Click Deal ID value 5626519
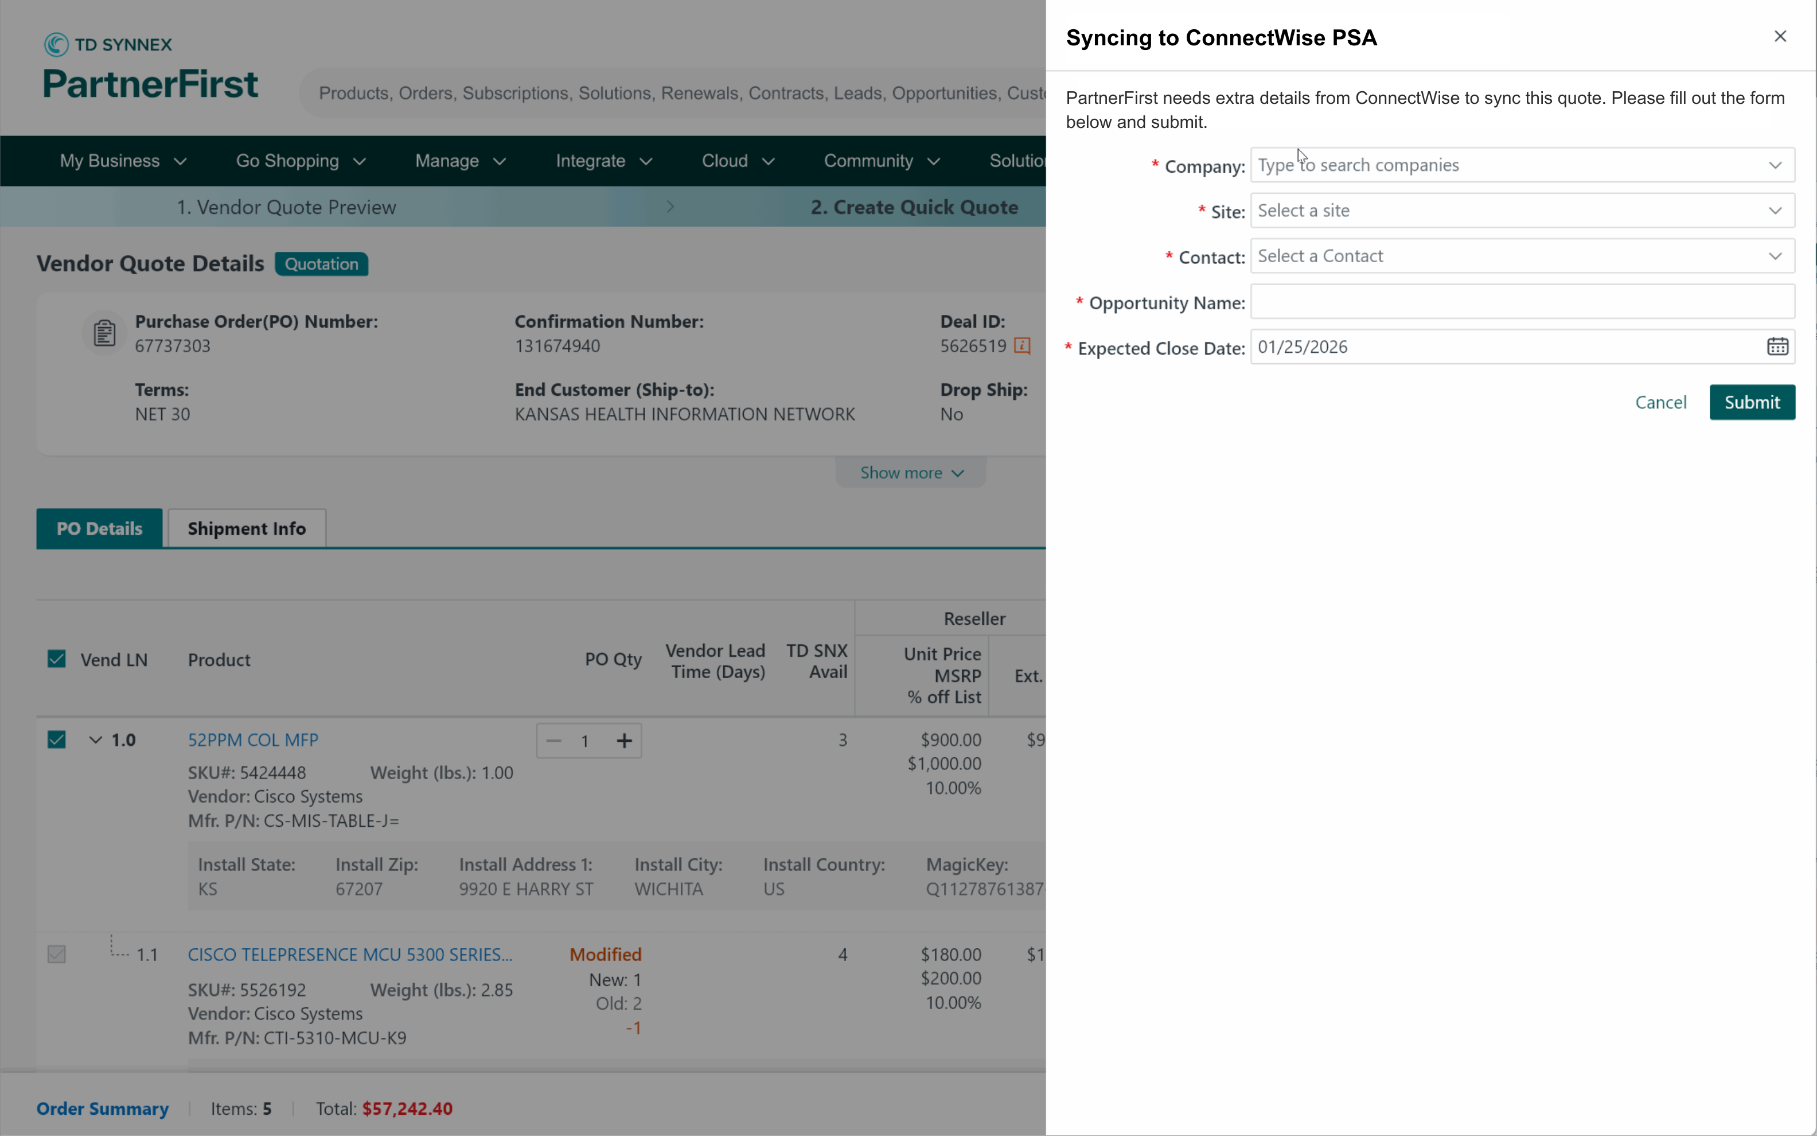Image resolution: width=1817 pixels, height=1136 pixels. [973, 345]
